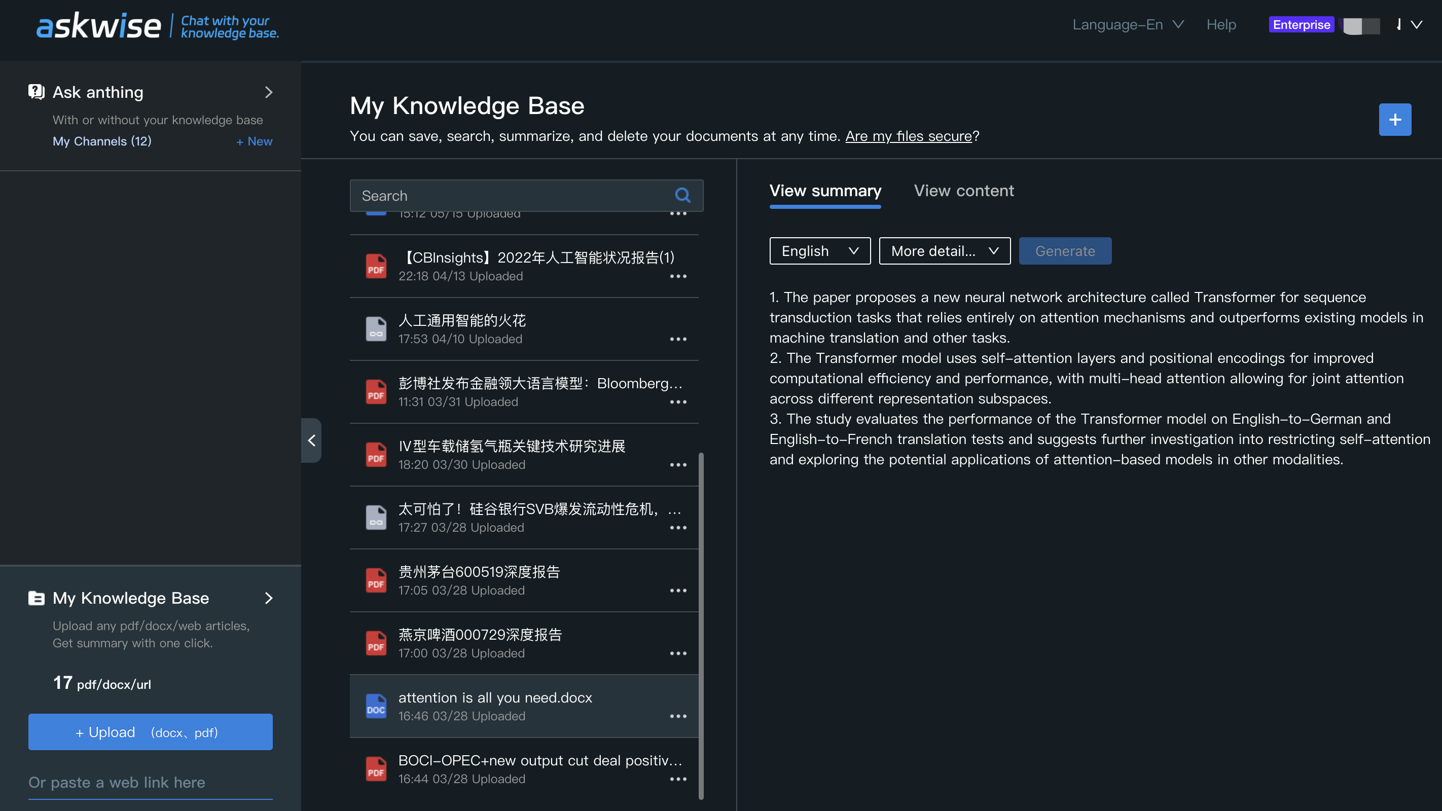Open the English language dropdown
This screenshot has height=811, width=1442.
pyautogui.click(x=819, y=251)
